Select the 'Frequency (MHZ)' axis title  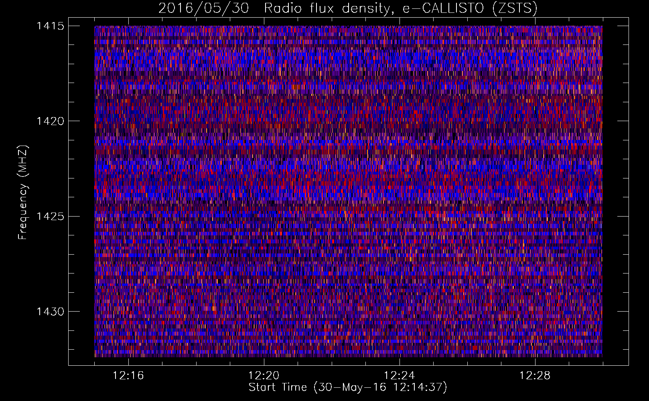pyautogui.click(x=23, y=192)
